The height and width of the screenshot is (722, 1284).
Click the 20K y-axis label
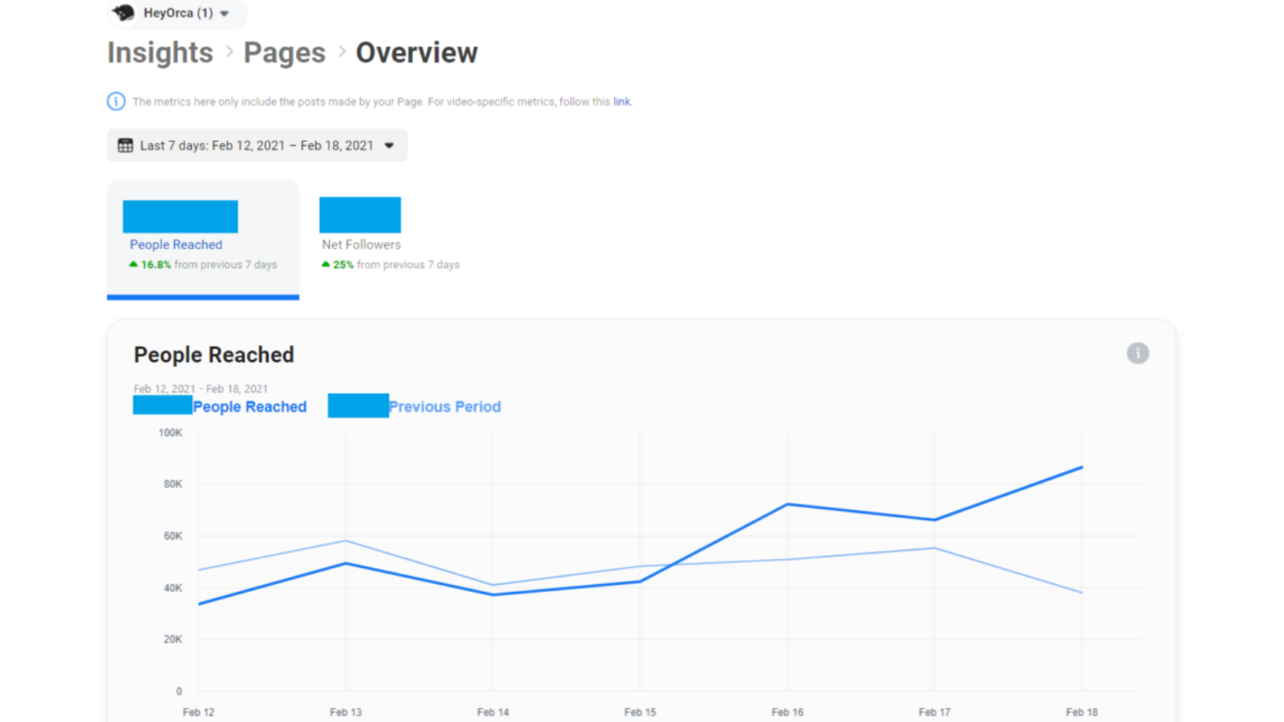click(173, 639)
